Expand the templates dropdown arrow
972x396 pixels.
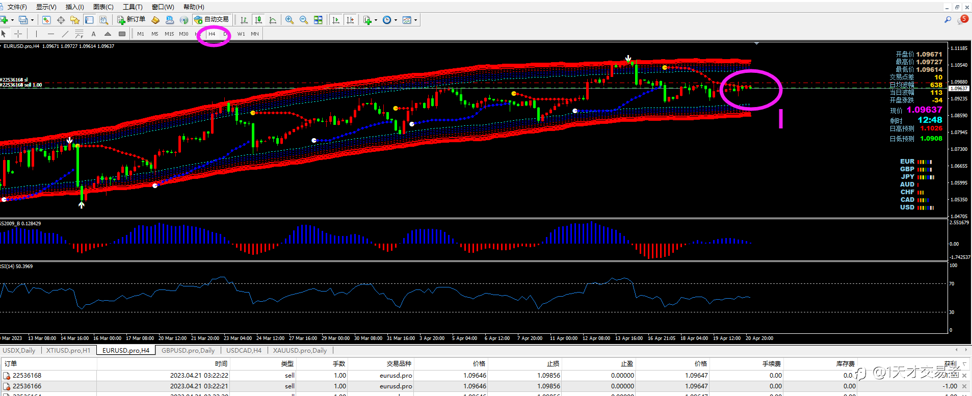click(416, 20)
